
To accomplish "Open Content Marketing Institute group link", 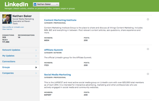I will click(x=60, y=20).
